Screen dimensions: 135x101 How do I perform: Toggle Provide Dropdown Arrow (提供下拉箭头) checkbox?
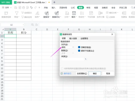point(79,51)
